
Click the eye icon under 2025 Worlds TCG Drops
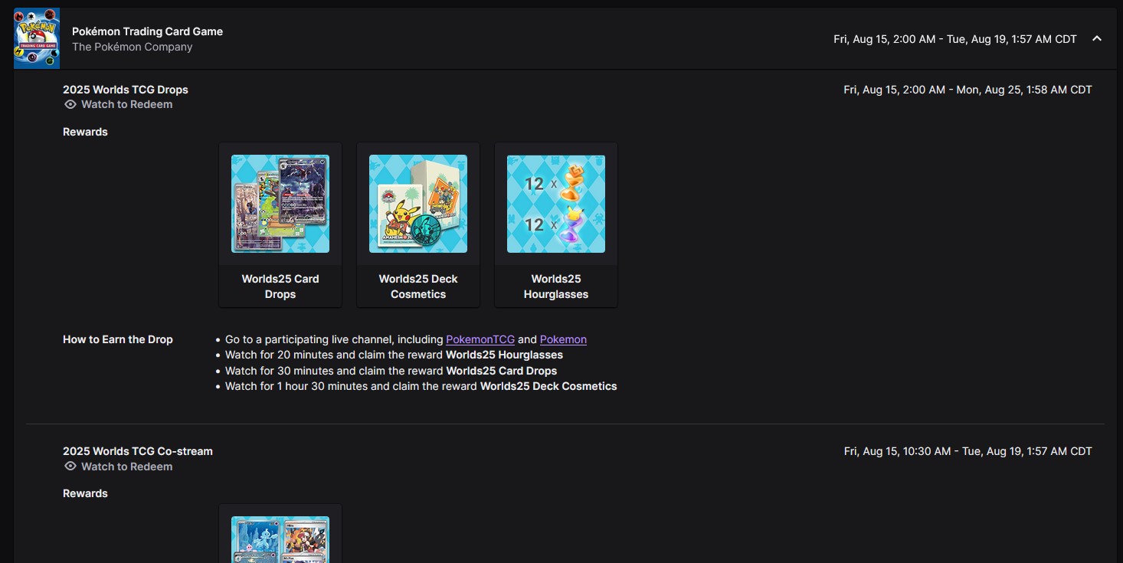click(x=70, y=104)
